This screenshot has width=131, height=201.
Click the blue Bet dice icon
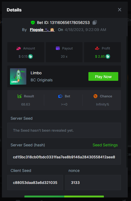click(60, 96)
